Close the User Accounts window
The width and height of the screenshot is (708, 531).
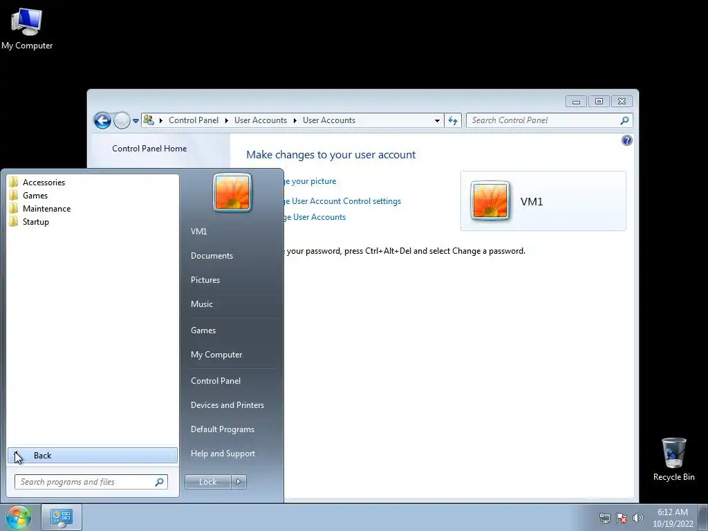(x=622, y=102)
